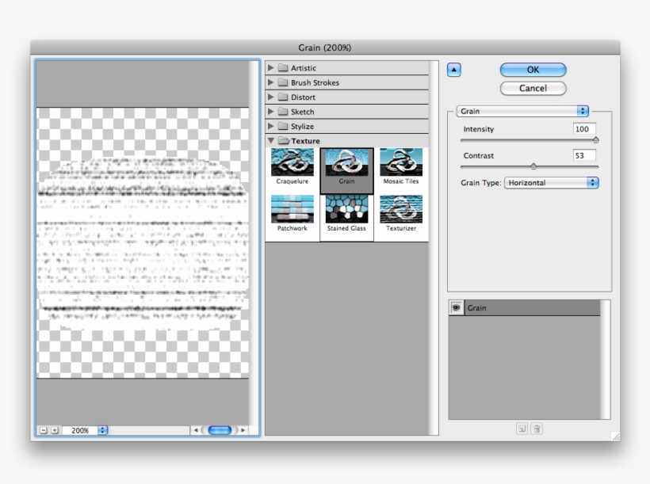The width and height of the screenshot is (650, 484).
Task: Click the Delete Effect Layer trash icon
Action: coord(537,429)
